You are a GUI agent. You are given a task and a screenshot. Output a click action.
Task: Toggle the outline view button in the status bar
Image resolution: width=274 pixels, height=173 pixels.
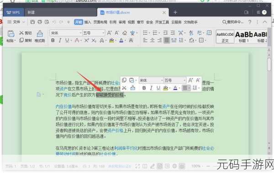167,166
